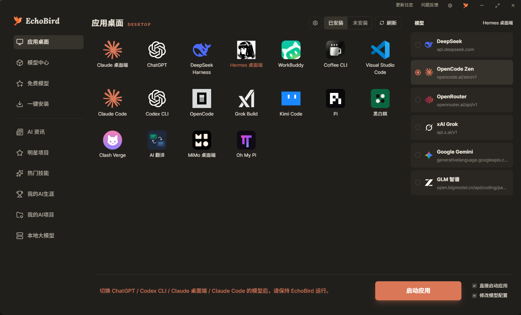Open the MiMo 桌面端 app icon
The width and height of the screenshot is (521, 315).
(202, 140)
